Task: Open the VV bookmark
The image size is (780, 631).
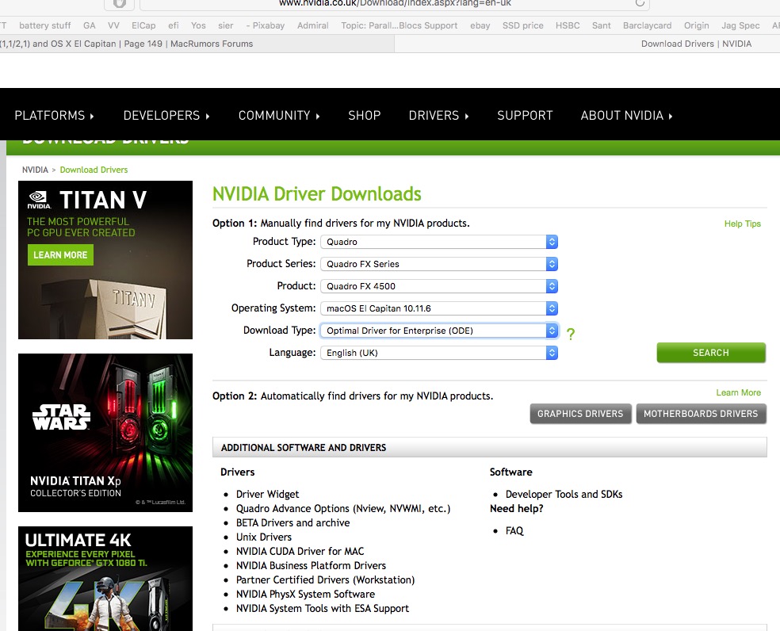Action: click(x=113, y=25)
